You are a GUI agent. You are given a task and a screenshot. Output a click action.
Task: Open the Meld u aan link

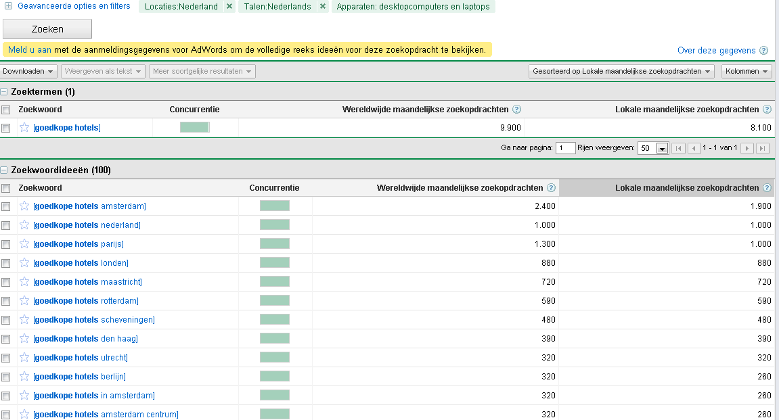30,49
